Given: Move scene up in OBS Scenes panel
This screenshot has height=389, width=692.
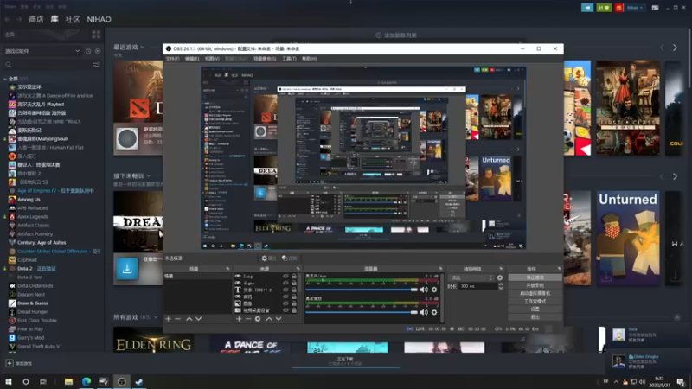Looking at the screenshot, I should point(189,318).
